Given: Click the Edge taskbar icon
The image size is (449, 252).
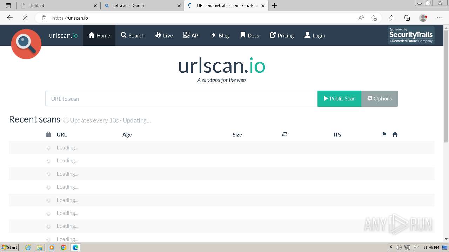Looking at the screenshot, I should [x=75, y=247].
